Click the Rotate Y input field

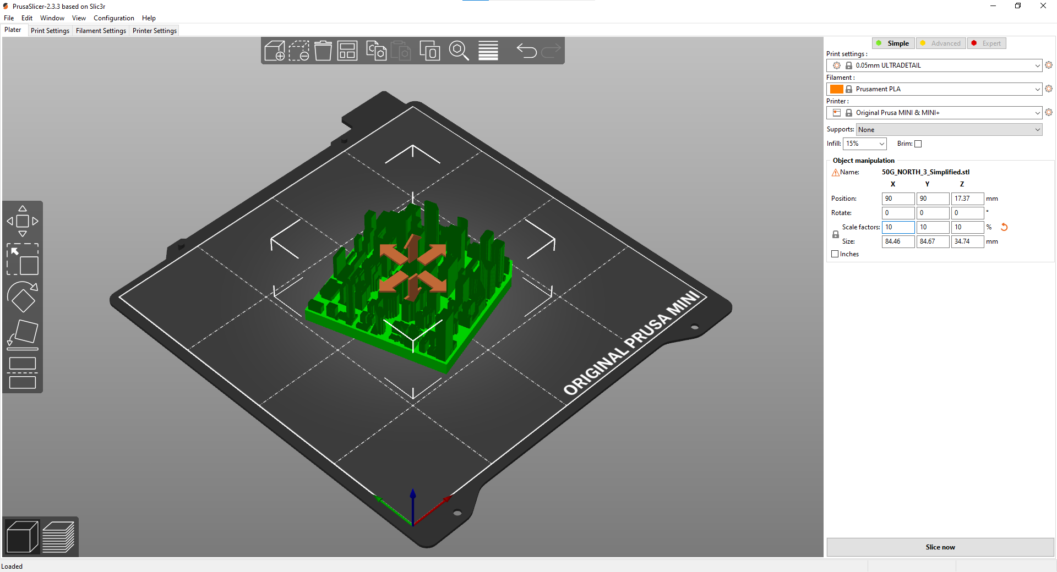933,213
